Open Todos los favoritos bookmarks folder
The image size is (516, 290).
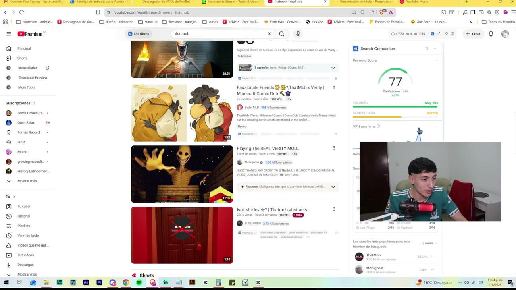click(498, 22)
